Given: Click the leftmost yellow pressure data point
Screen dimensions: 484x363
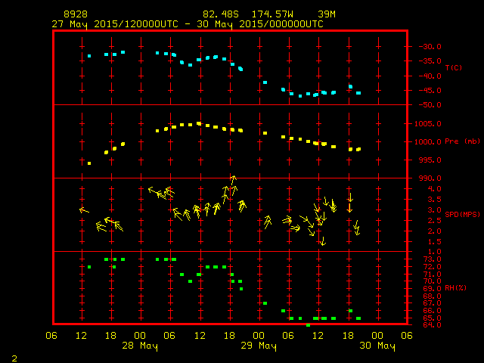Looking at the screenshot, I should 89,163.
